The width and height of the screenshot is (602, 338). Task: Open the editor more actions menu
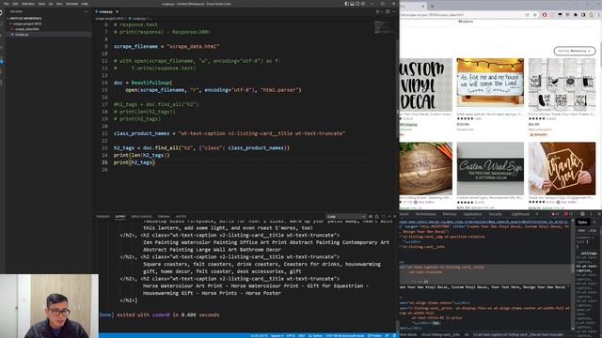click(394, 11)
